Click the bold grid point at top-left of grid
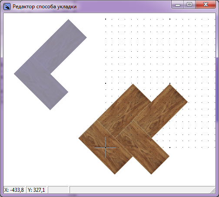Viewport: 219px width, 197px height. tap(106, 19)
